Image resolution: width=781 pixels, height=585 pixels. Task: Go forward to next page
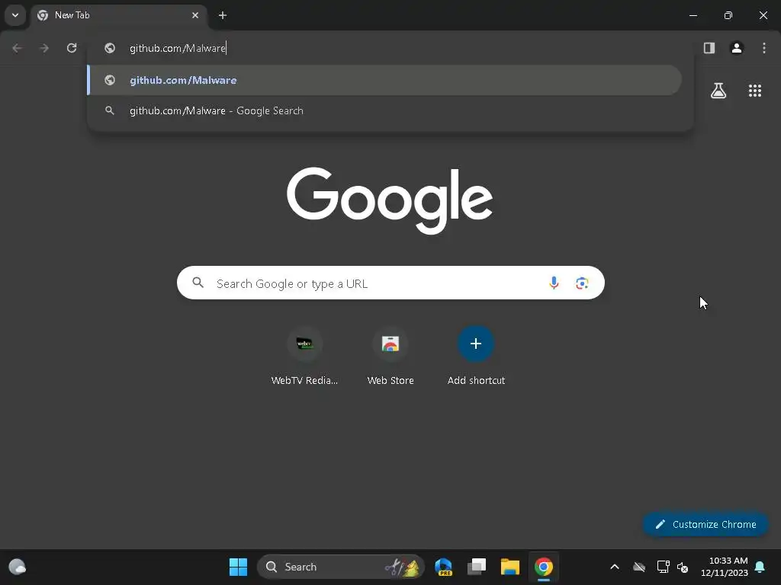[x=44, y=48]
